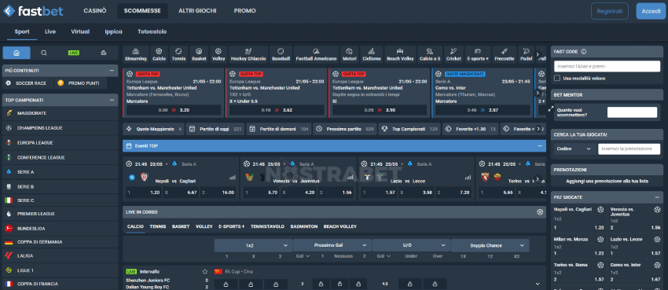668x290 pixels.
Task: Open the Codice search type dropdown
Action: point(574,149)
